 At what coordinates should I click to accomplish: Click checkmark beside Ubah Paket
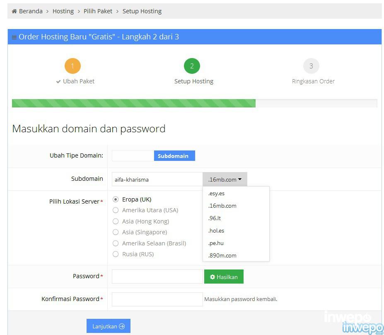(58, 82)
